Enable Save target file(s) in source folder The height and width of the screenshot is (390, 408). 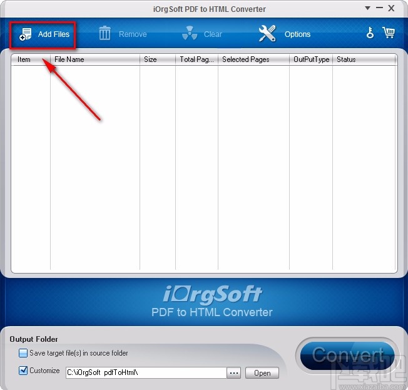coord(23,353)
